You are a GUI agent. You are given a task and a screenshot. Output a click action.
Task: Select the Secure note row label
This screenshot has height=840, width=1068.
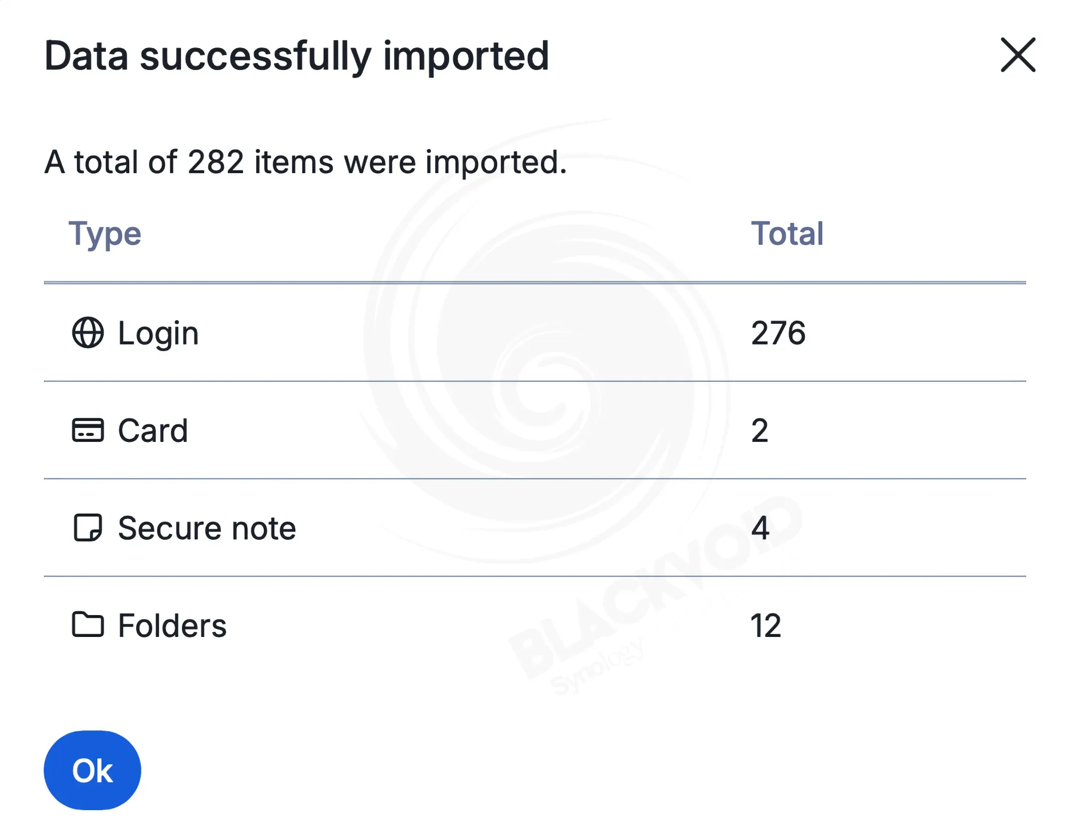point(207,528)
